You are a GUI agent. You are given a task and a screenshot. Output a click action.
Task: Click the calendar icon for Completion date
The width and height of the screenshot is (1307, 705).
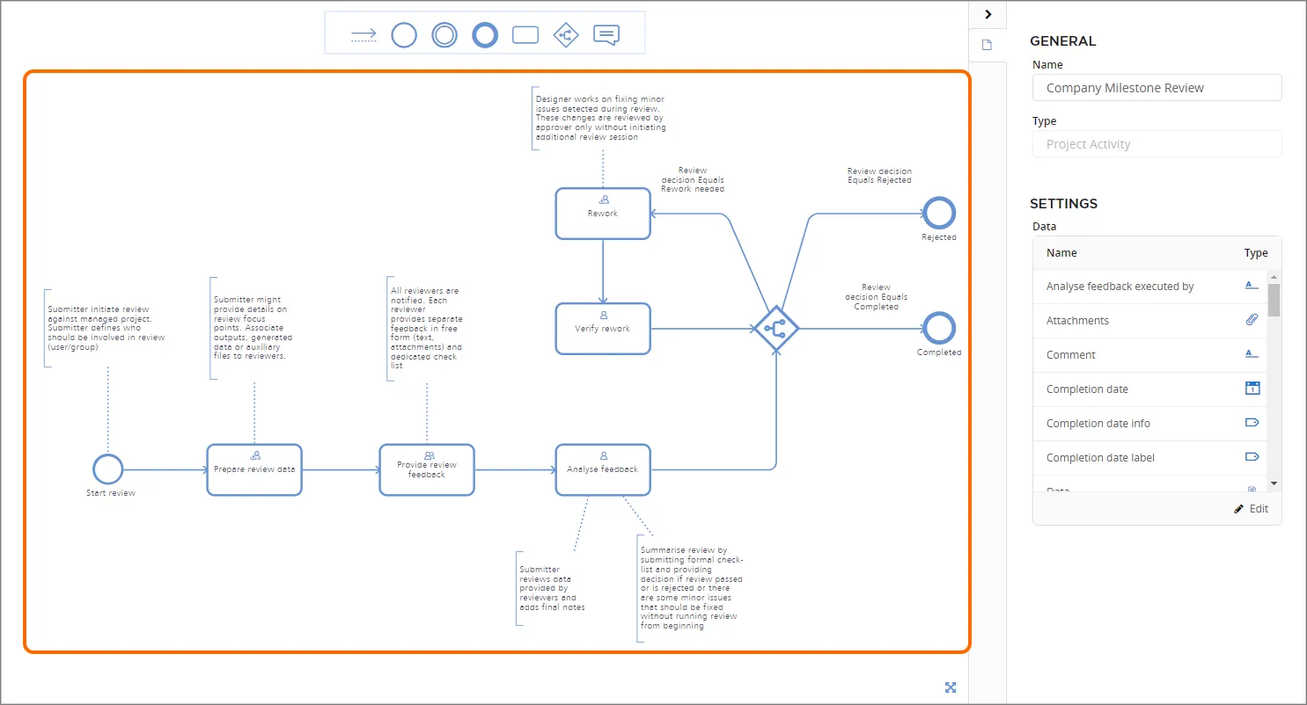(x=1252, y=389)
